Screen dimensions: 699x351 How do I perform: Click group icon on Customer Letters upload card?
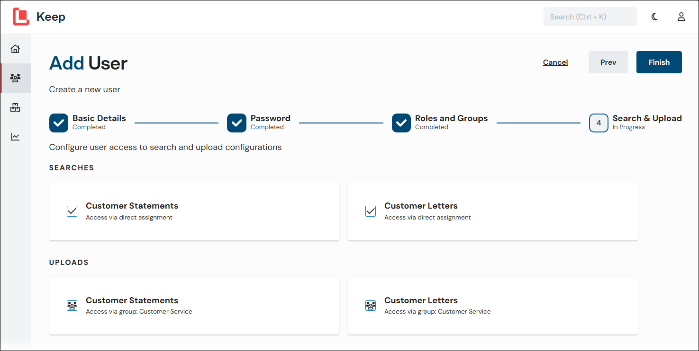click(371, 306)
